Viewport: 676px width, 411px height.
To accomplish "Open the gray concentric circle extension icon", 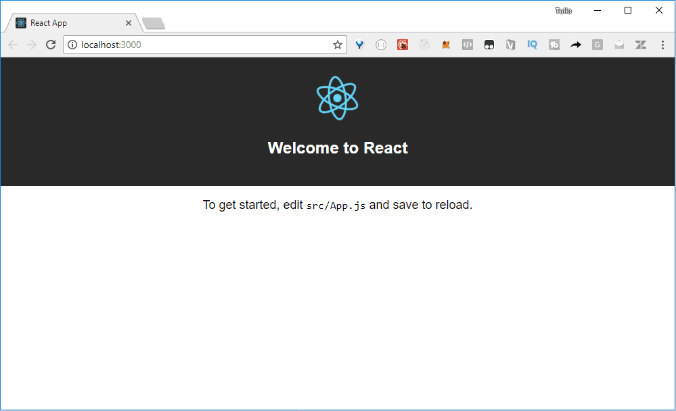I will pos(424,45).
